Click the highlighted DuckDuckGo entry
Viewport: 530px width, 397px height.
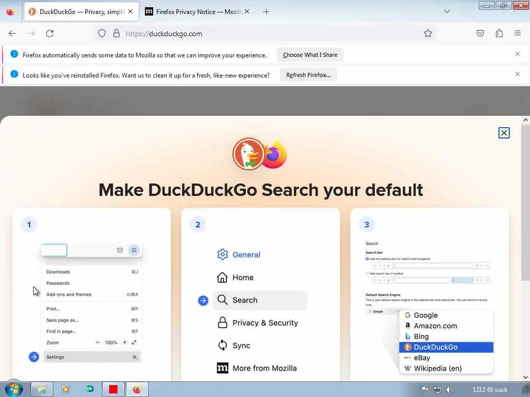point(446,347)
